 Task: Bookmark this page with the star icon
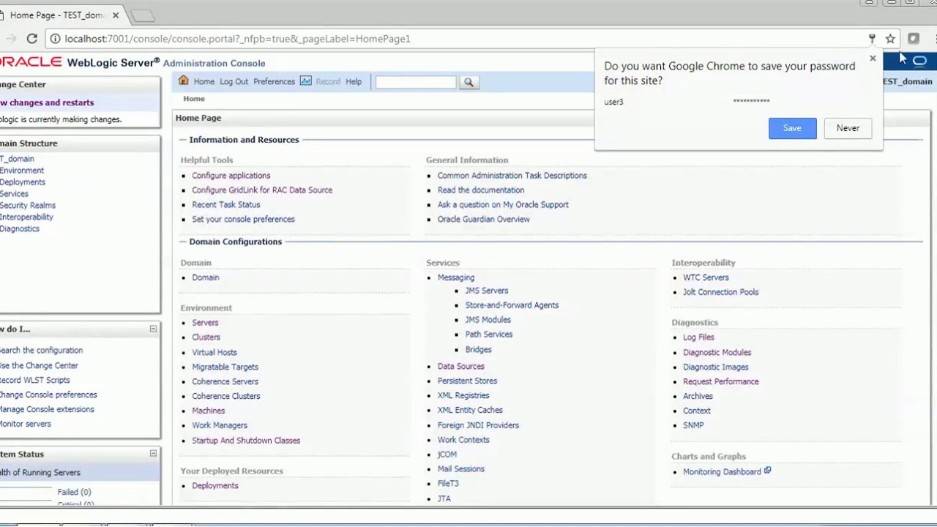[x=890, y=39]
